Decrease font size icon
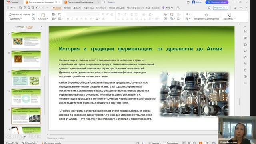 pyautogui.click(x=108, y=14)
